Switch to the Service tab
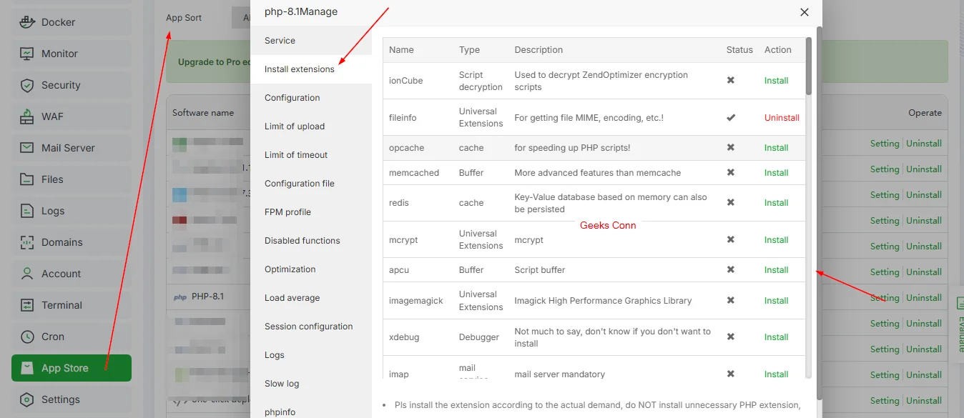The image size is (964, 418). tap(281, 40)
